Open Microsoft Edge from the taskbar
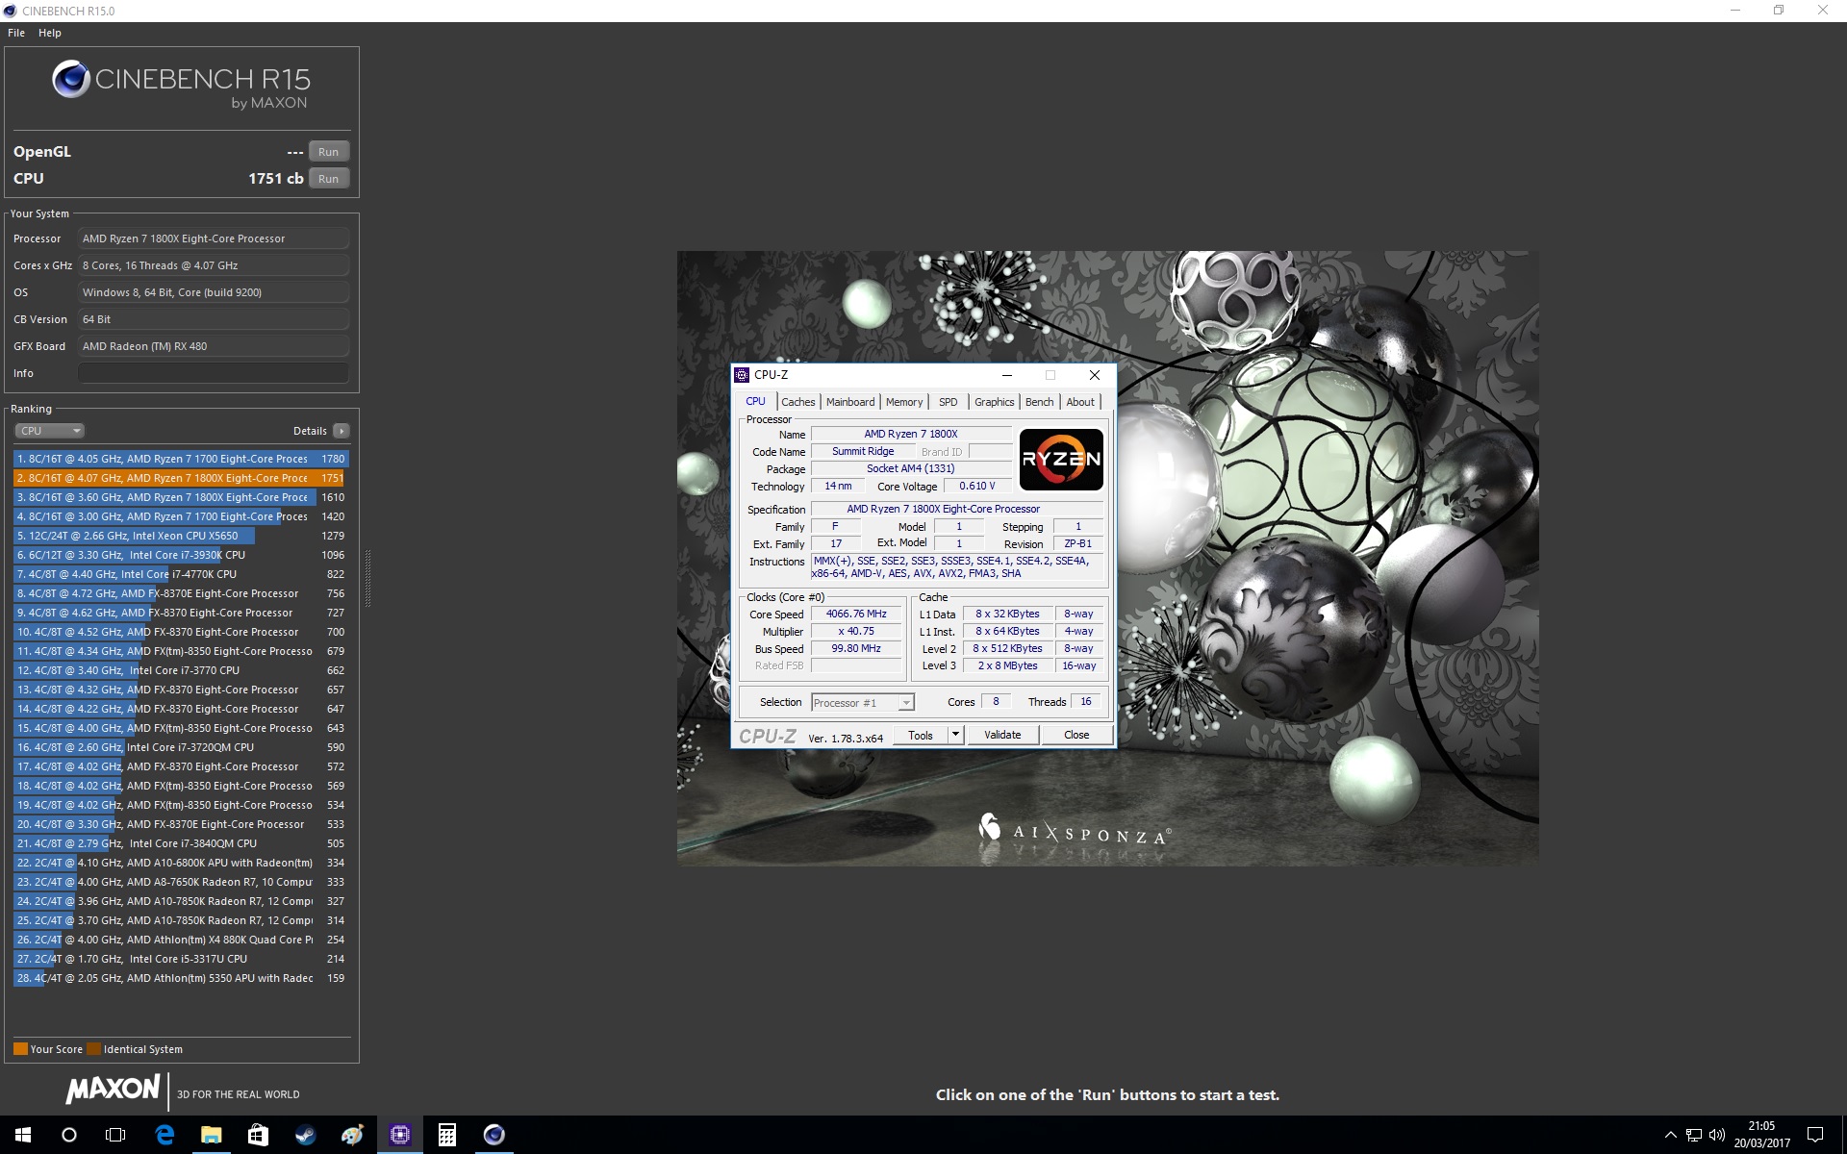The height and width of the screenshot is (1154, 1847). (x=164, y=1135)
